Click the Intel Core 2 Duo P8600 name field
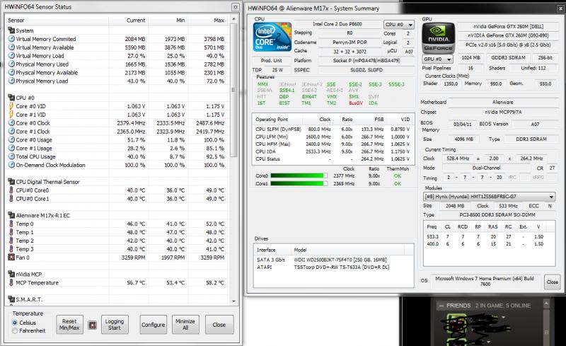 [x=337, y=24]
